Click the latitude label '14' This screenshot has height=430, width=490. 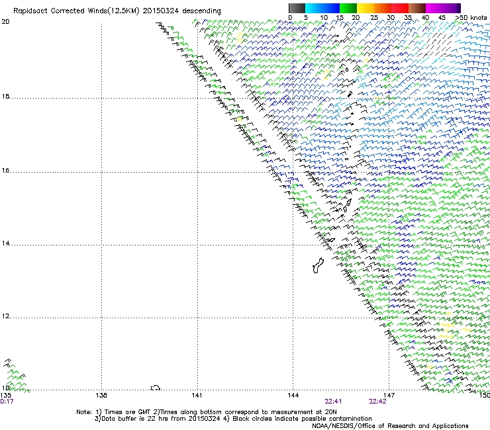tap(5, 243)
